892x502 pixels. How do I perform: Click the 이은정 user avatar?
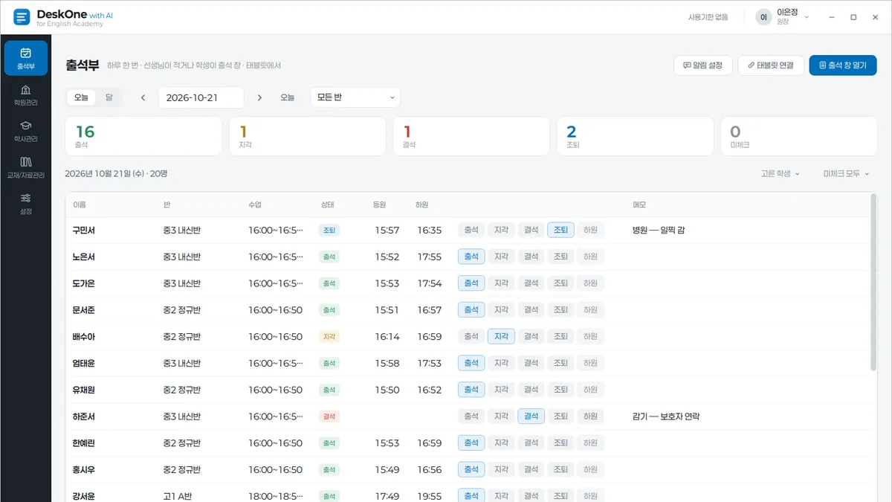click(x=763, y=17)
